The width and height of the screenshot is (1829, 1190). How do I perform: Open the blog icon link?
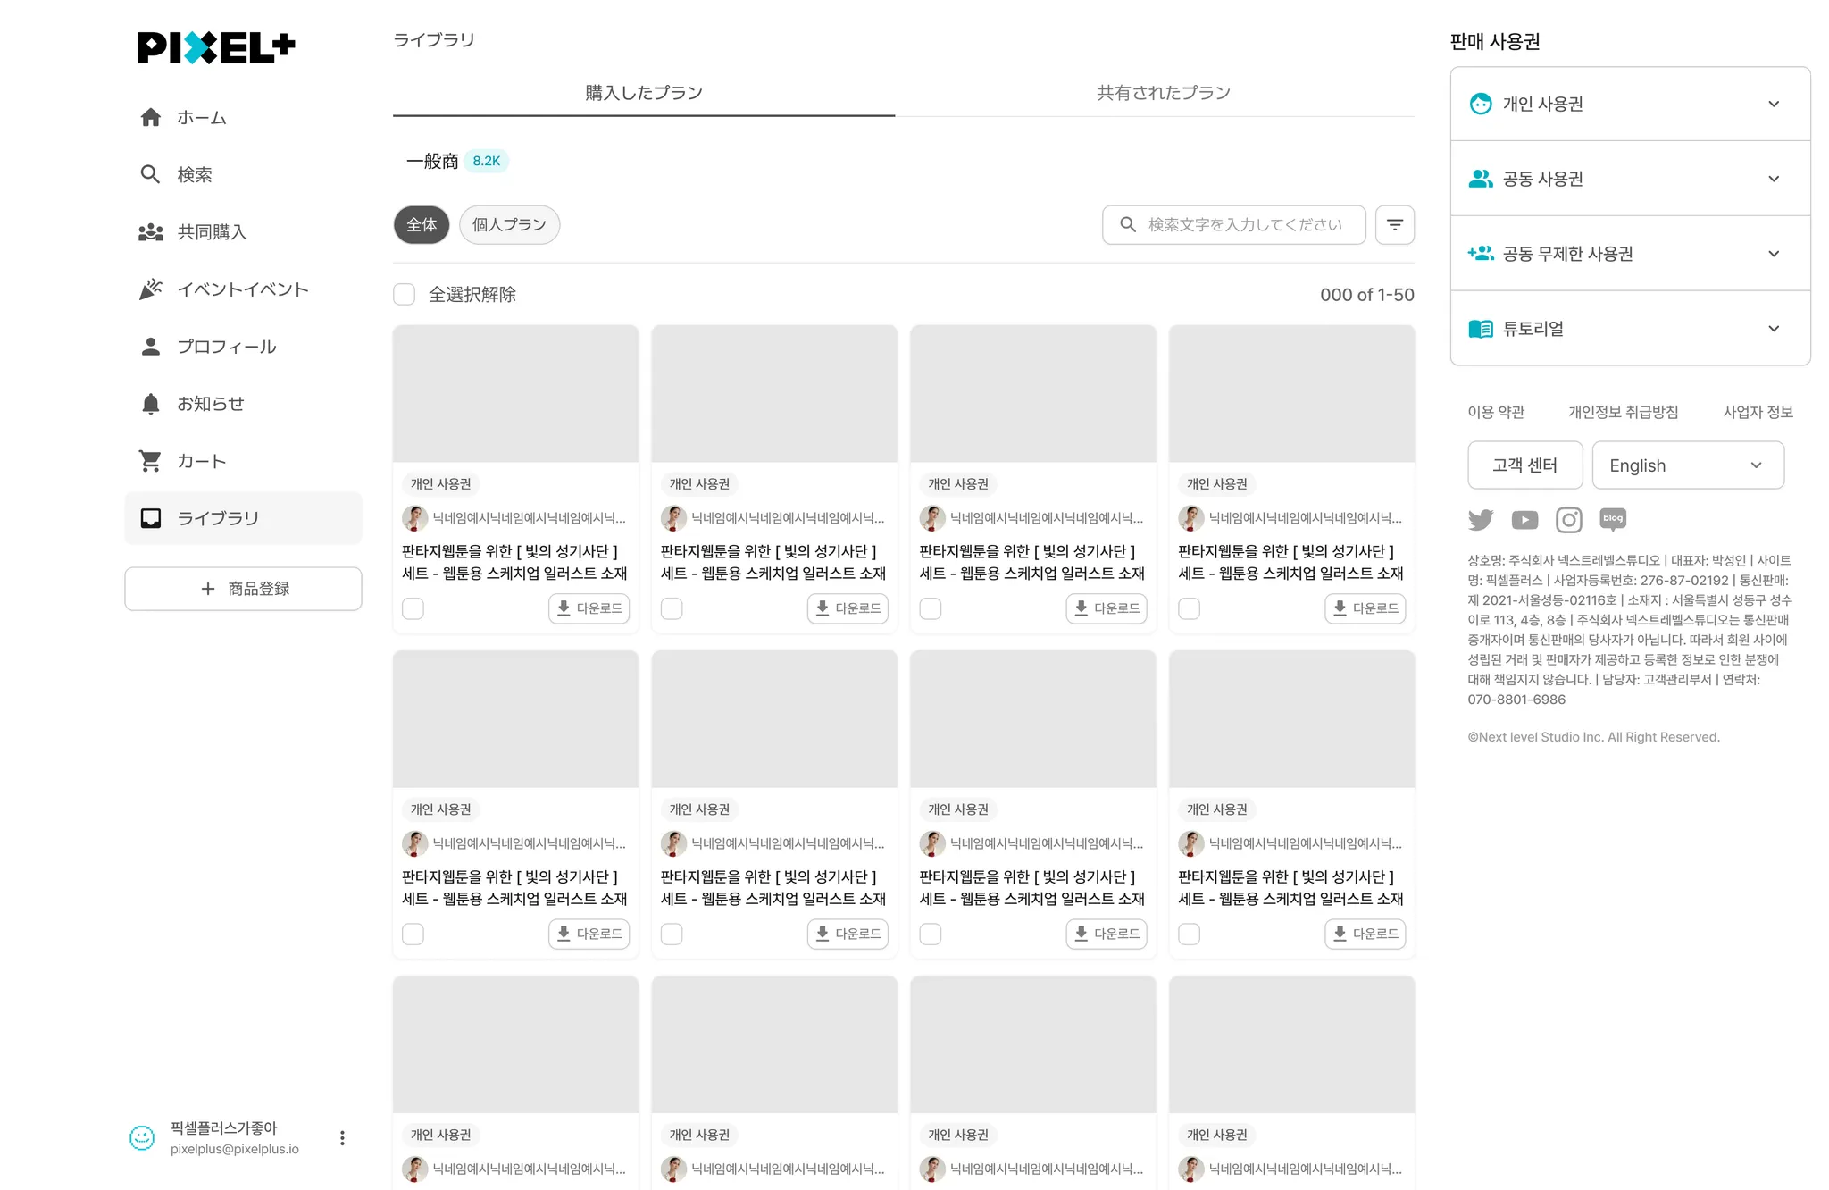click(x=1613, y=519)
